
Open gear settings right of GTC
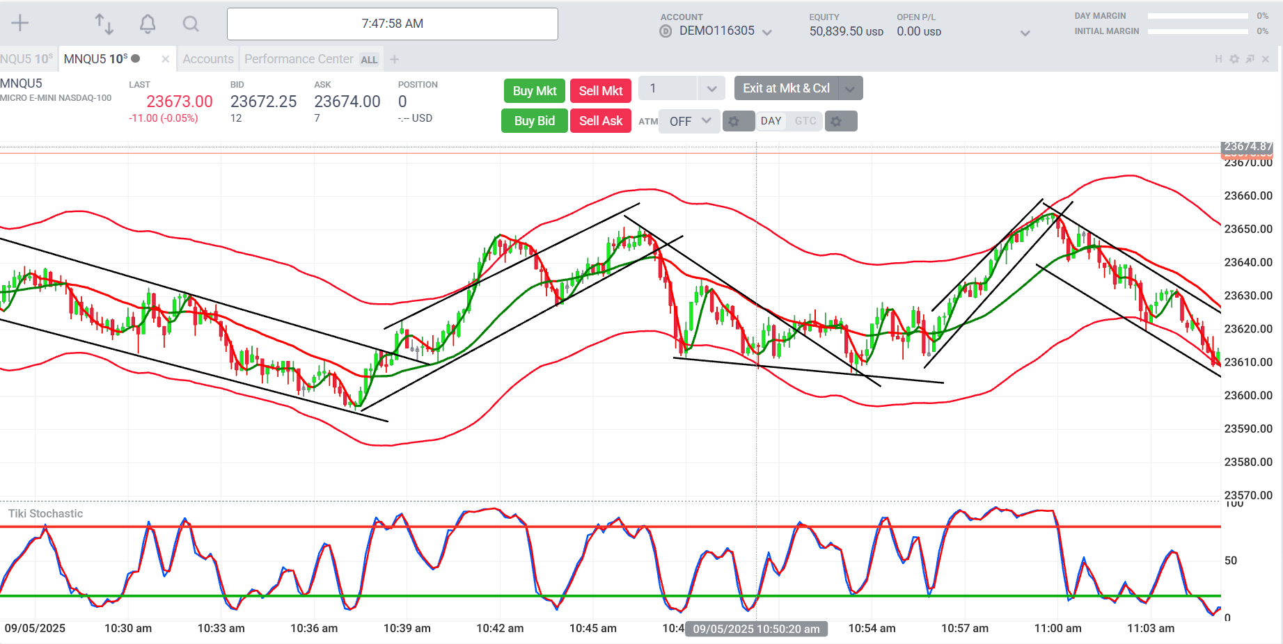click(x=837, y=121)
